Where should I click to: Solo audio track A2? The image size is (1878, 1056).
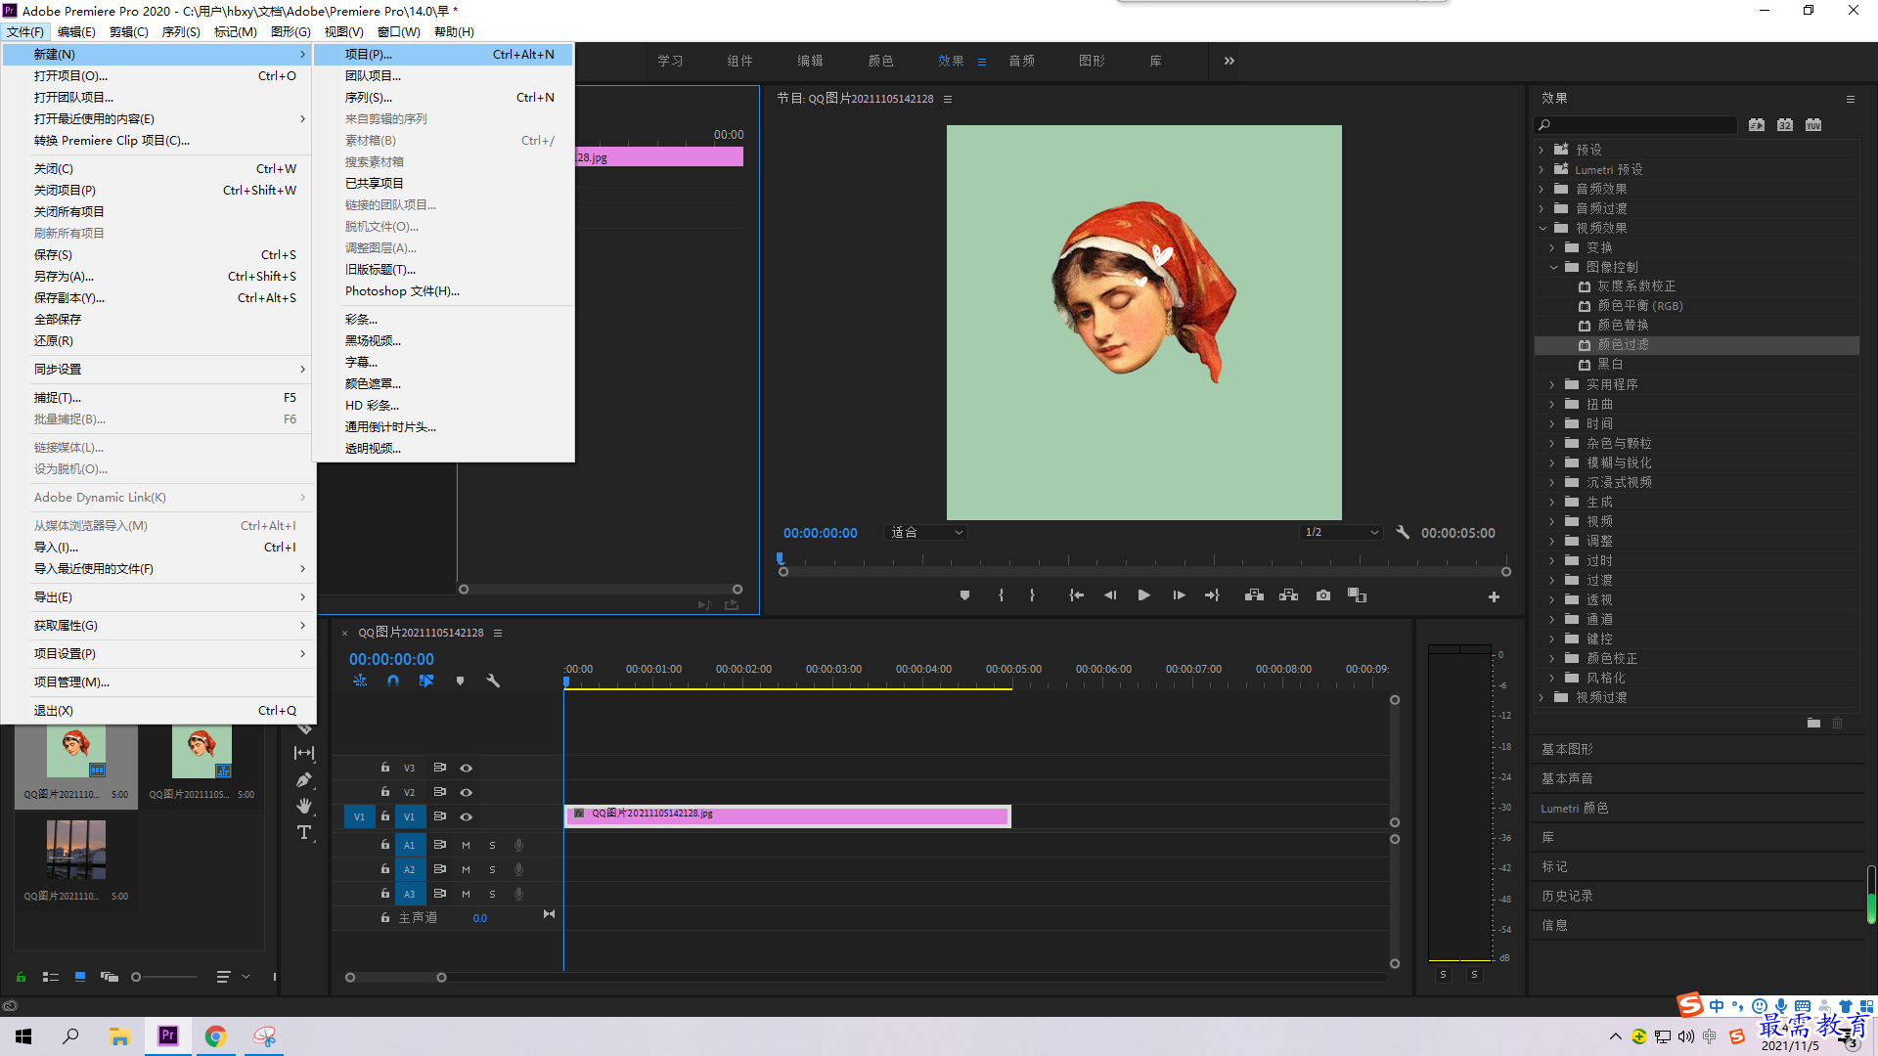[x=492, y=869]
